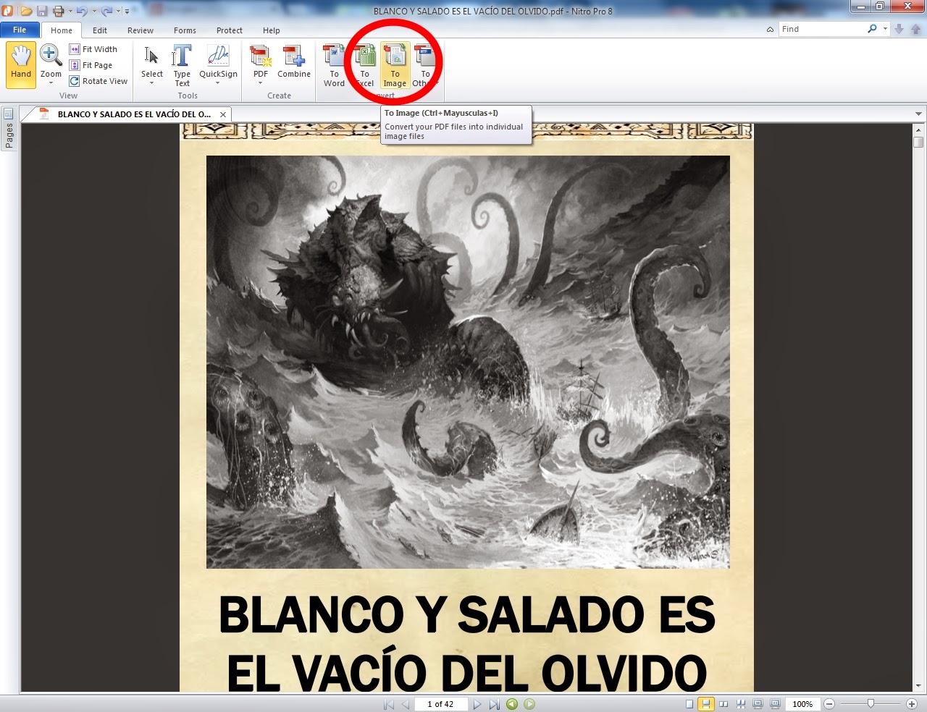Activate the Type Text tool
Image resolution: width=927 pixels, height=712 pixels.
182,65
